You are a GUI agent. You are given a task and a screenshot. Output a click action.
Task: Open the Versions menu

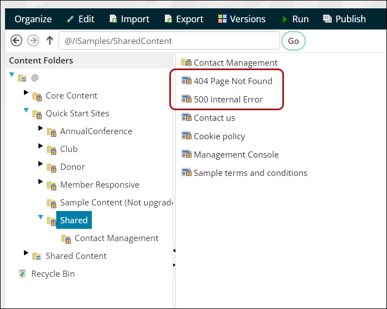pyautogui.click(x=242, y=19)
